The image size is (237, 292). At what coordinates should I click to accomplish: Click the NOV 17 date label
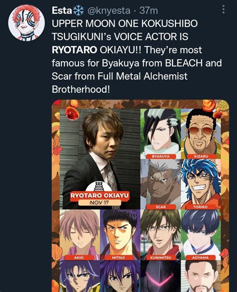point(99,202)
